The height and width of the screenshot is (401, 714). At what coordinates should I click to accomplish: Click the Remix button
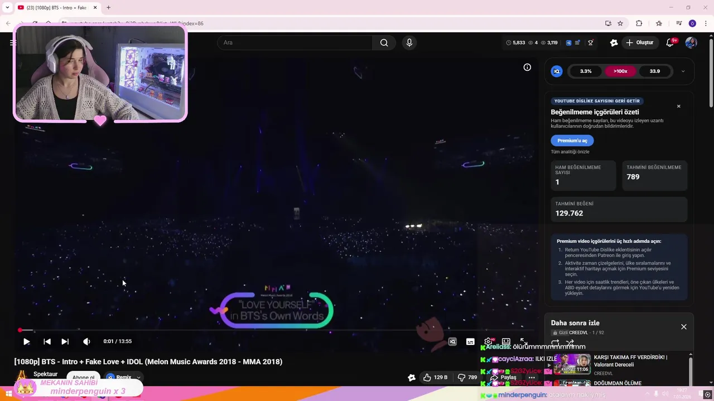[x=119, y=378]
